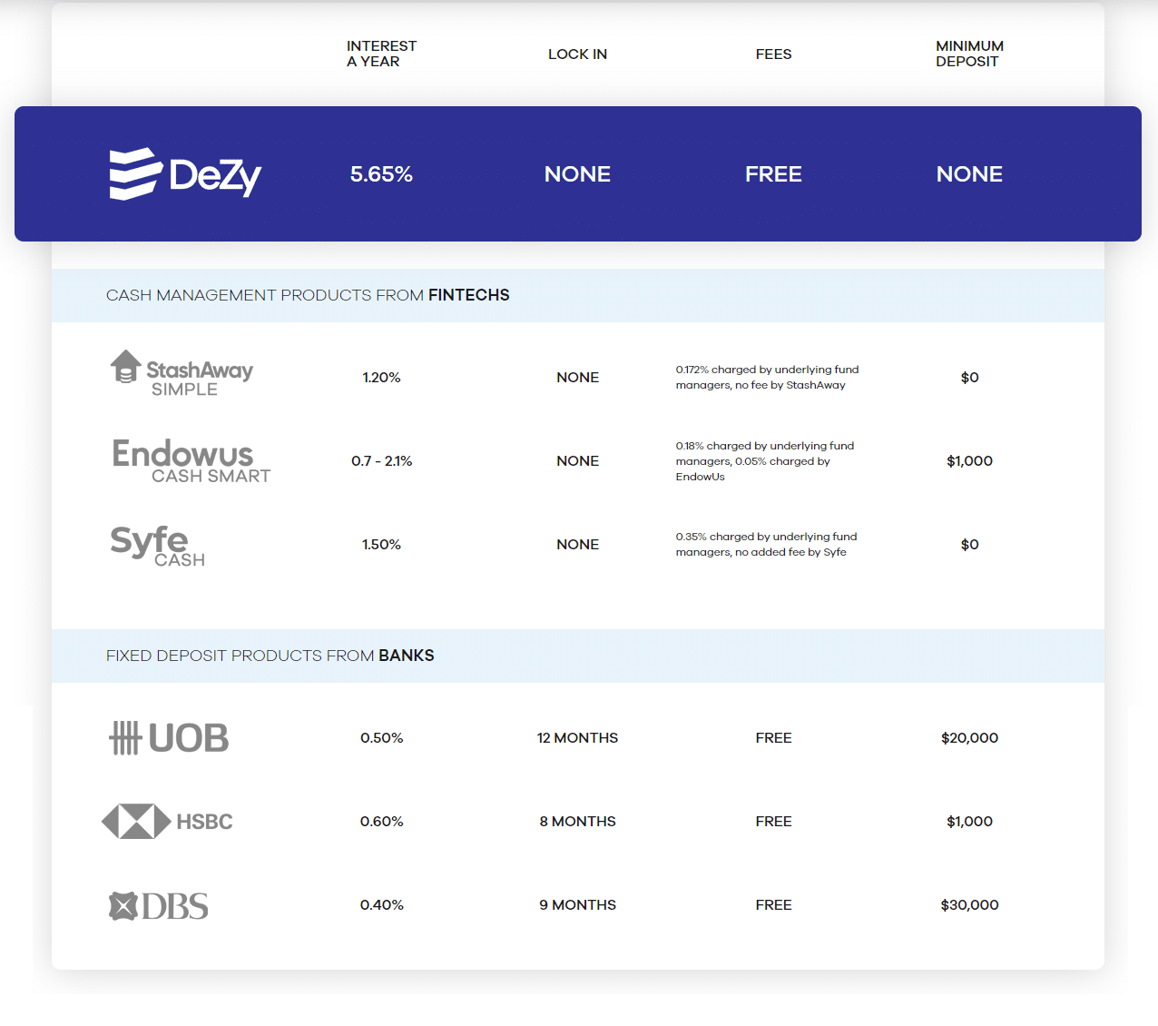
Task: Click the 'NONE' lock-in in Syfe row
Action: tap(577, 545)
